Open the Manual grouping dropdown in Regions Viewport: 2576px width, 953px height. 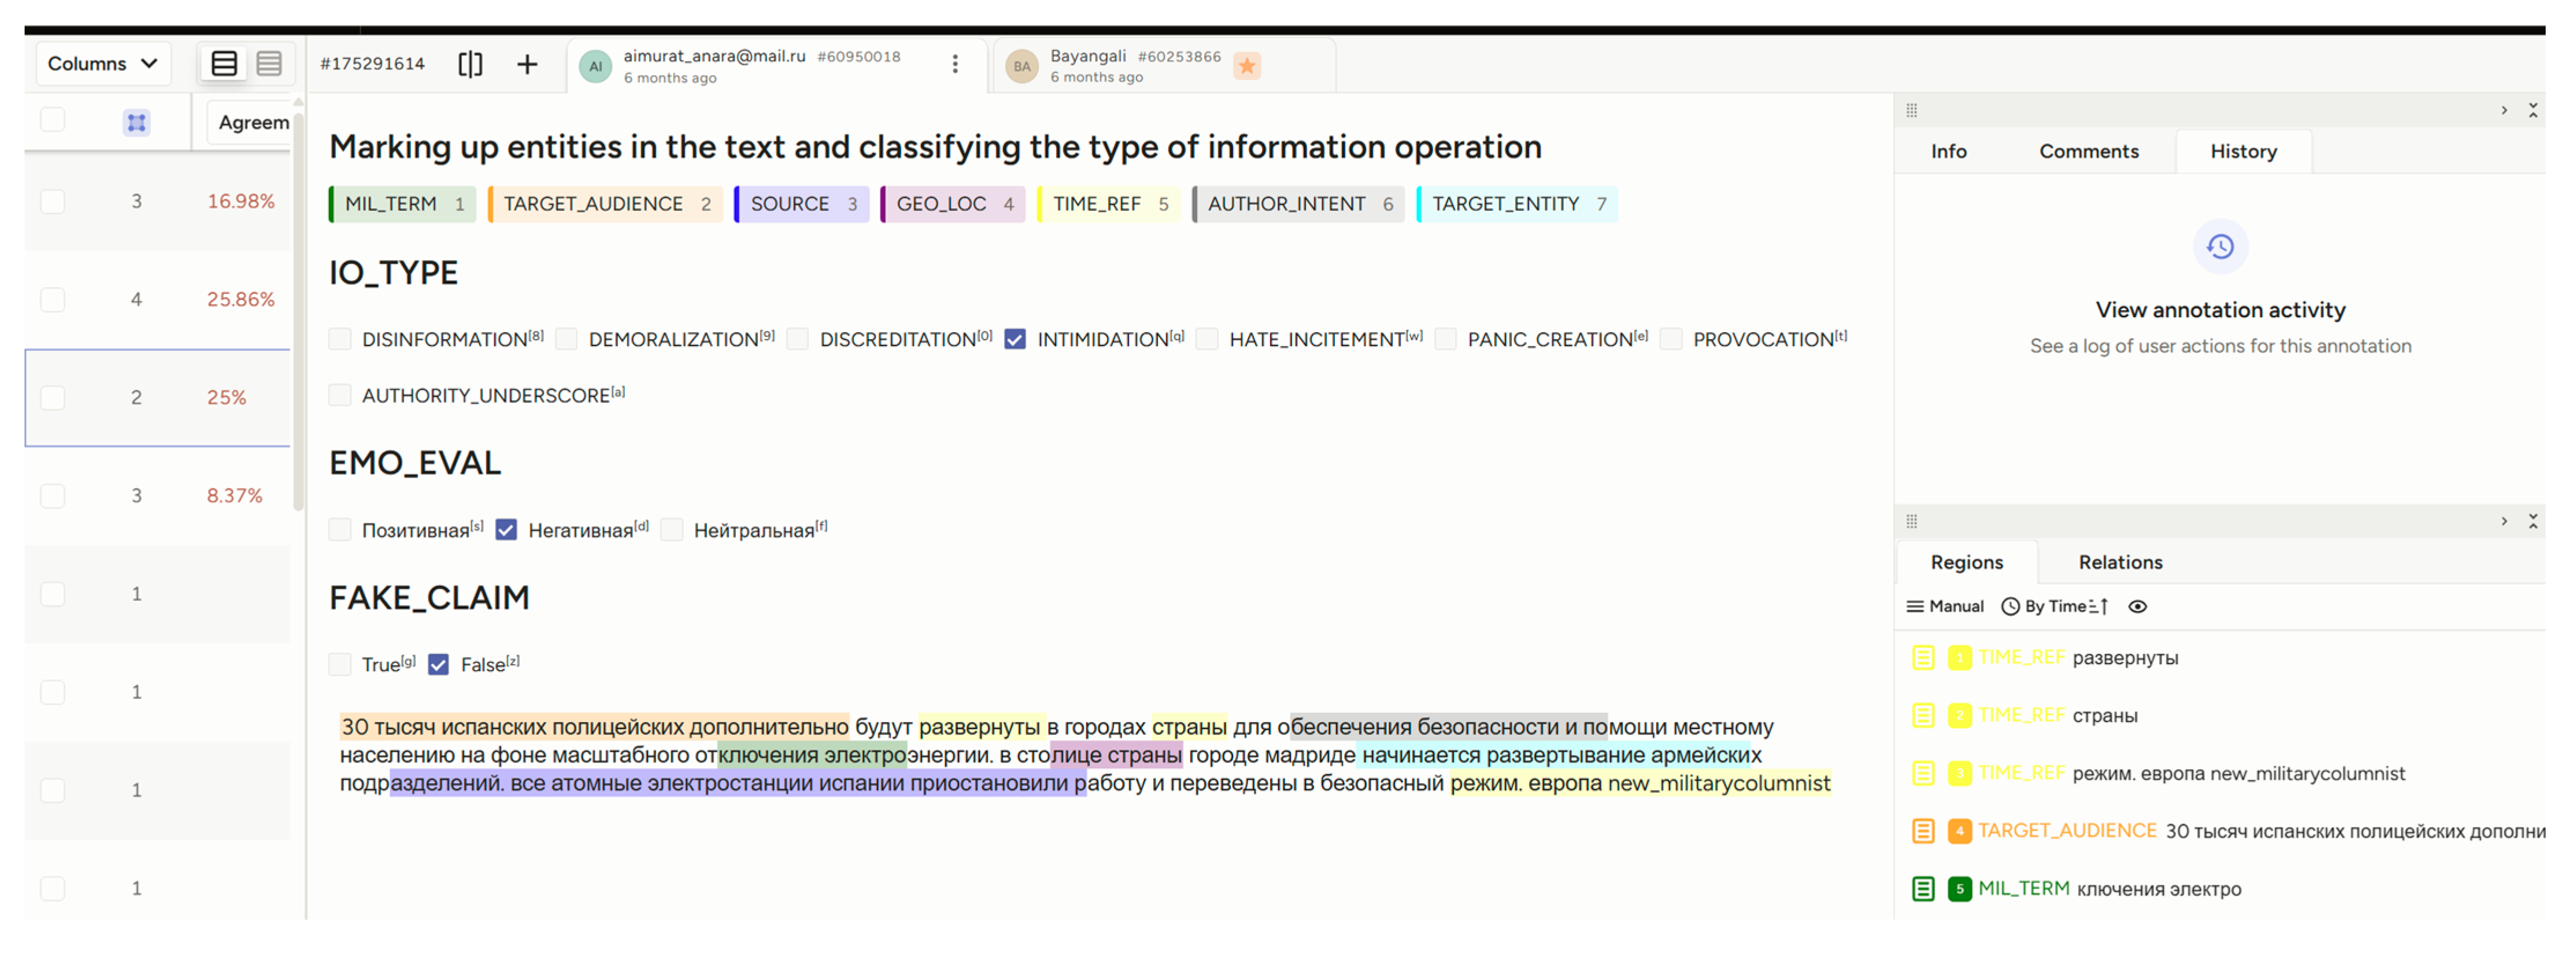(x=1945, y=606)
